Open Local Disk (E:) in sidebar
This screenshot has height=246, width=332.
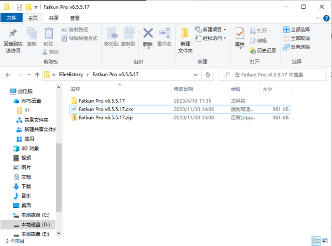(32, 234)
